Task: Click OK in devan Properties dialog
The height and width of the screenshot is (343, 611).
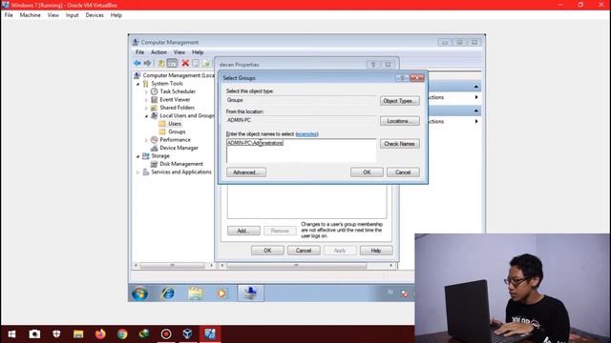Action: point(267,251)
